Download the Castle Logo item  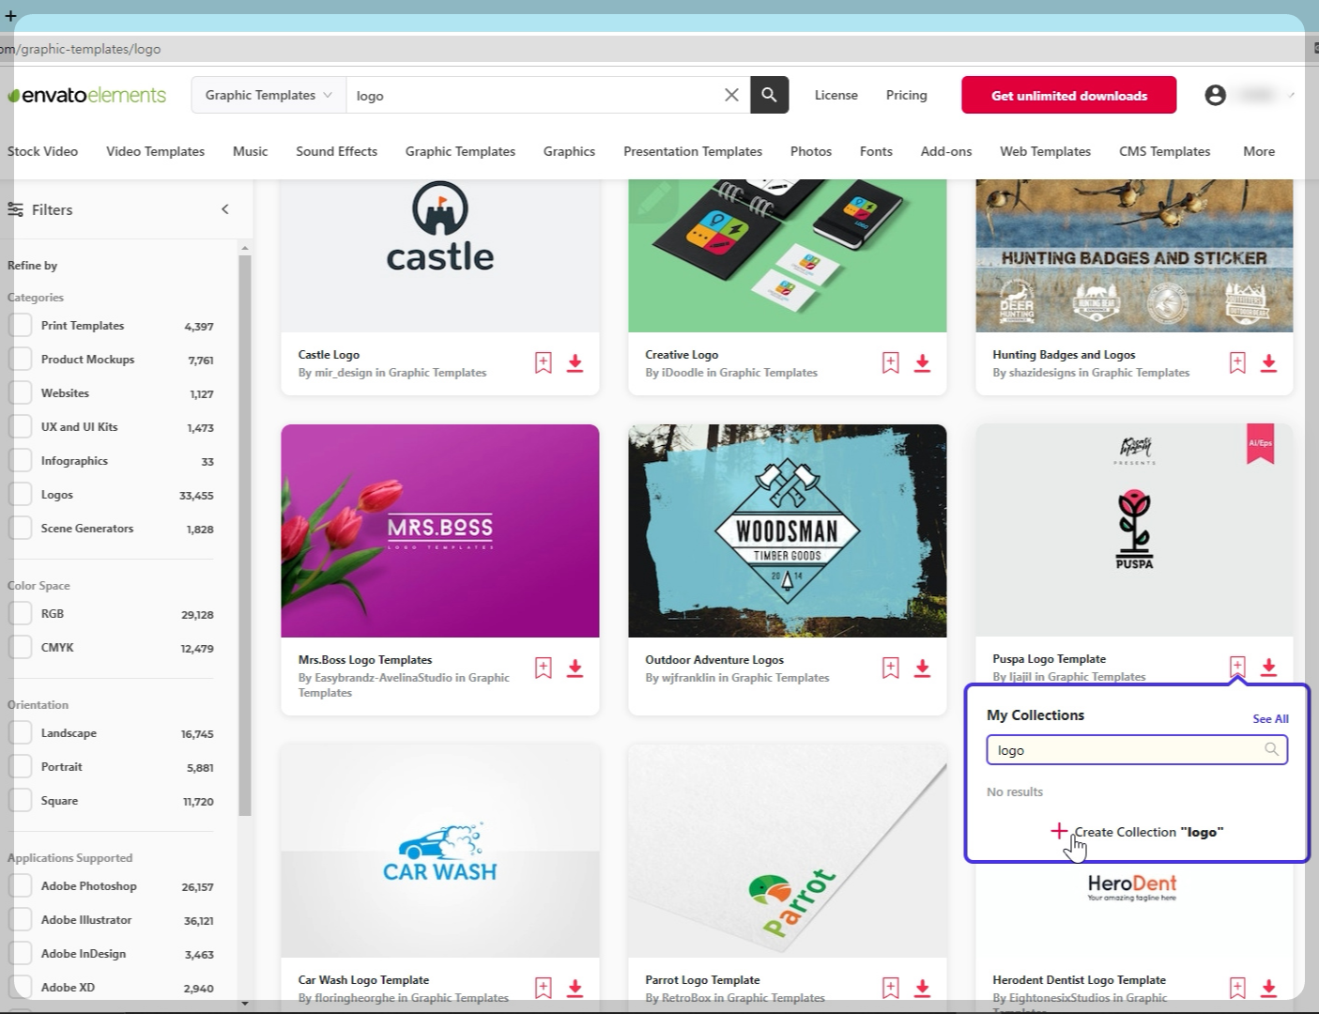(575, 363)
